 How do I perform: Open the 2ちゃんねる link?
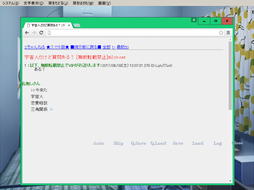(x=35, y=47)
